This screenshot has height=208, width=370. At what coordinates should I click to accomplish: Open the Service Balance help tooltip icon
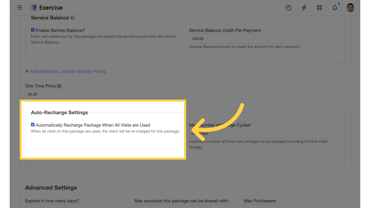point(72,18)
